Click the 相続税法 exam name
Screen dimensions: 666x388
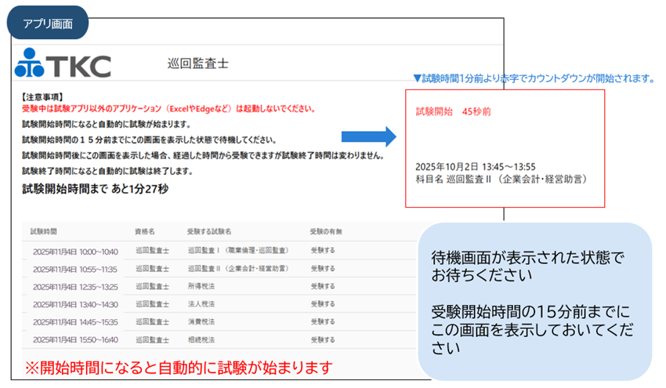[x=201, y=340]
